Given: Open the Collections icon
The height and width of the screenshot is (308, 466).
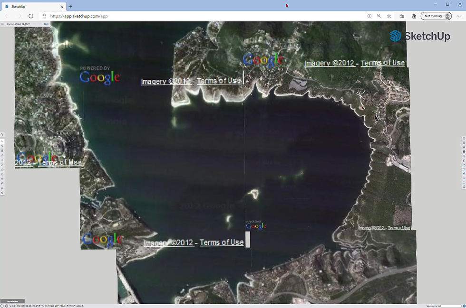Looking at the screenshot, I should point(414,16).
